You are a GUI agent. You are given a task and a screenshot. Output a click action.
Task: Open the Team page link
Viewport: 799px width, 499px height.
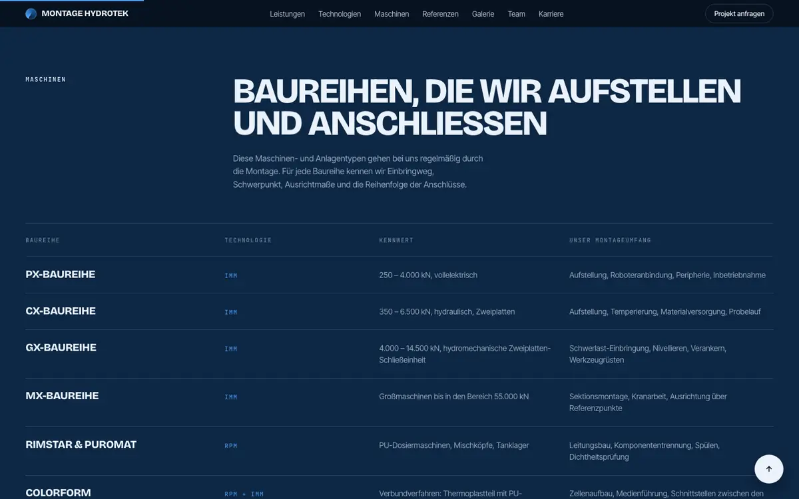[517, 14]
